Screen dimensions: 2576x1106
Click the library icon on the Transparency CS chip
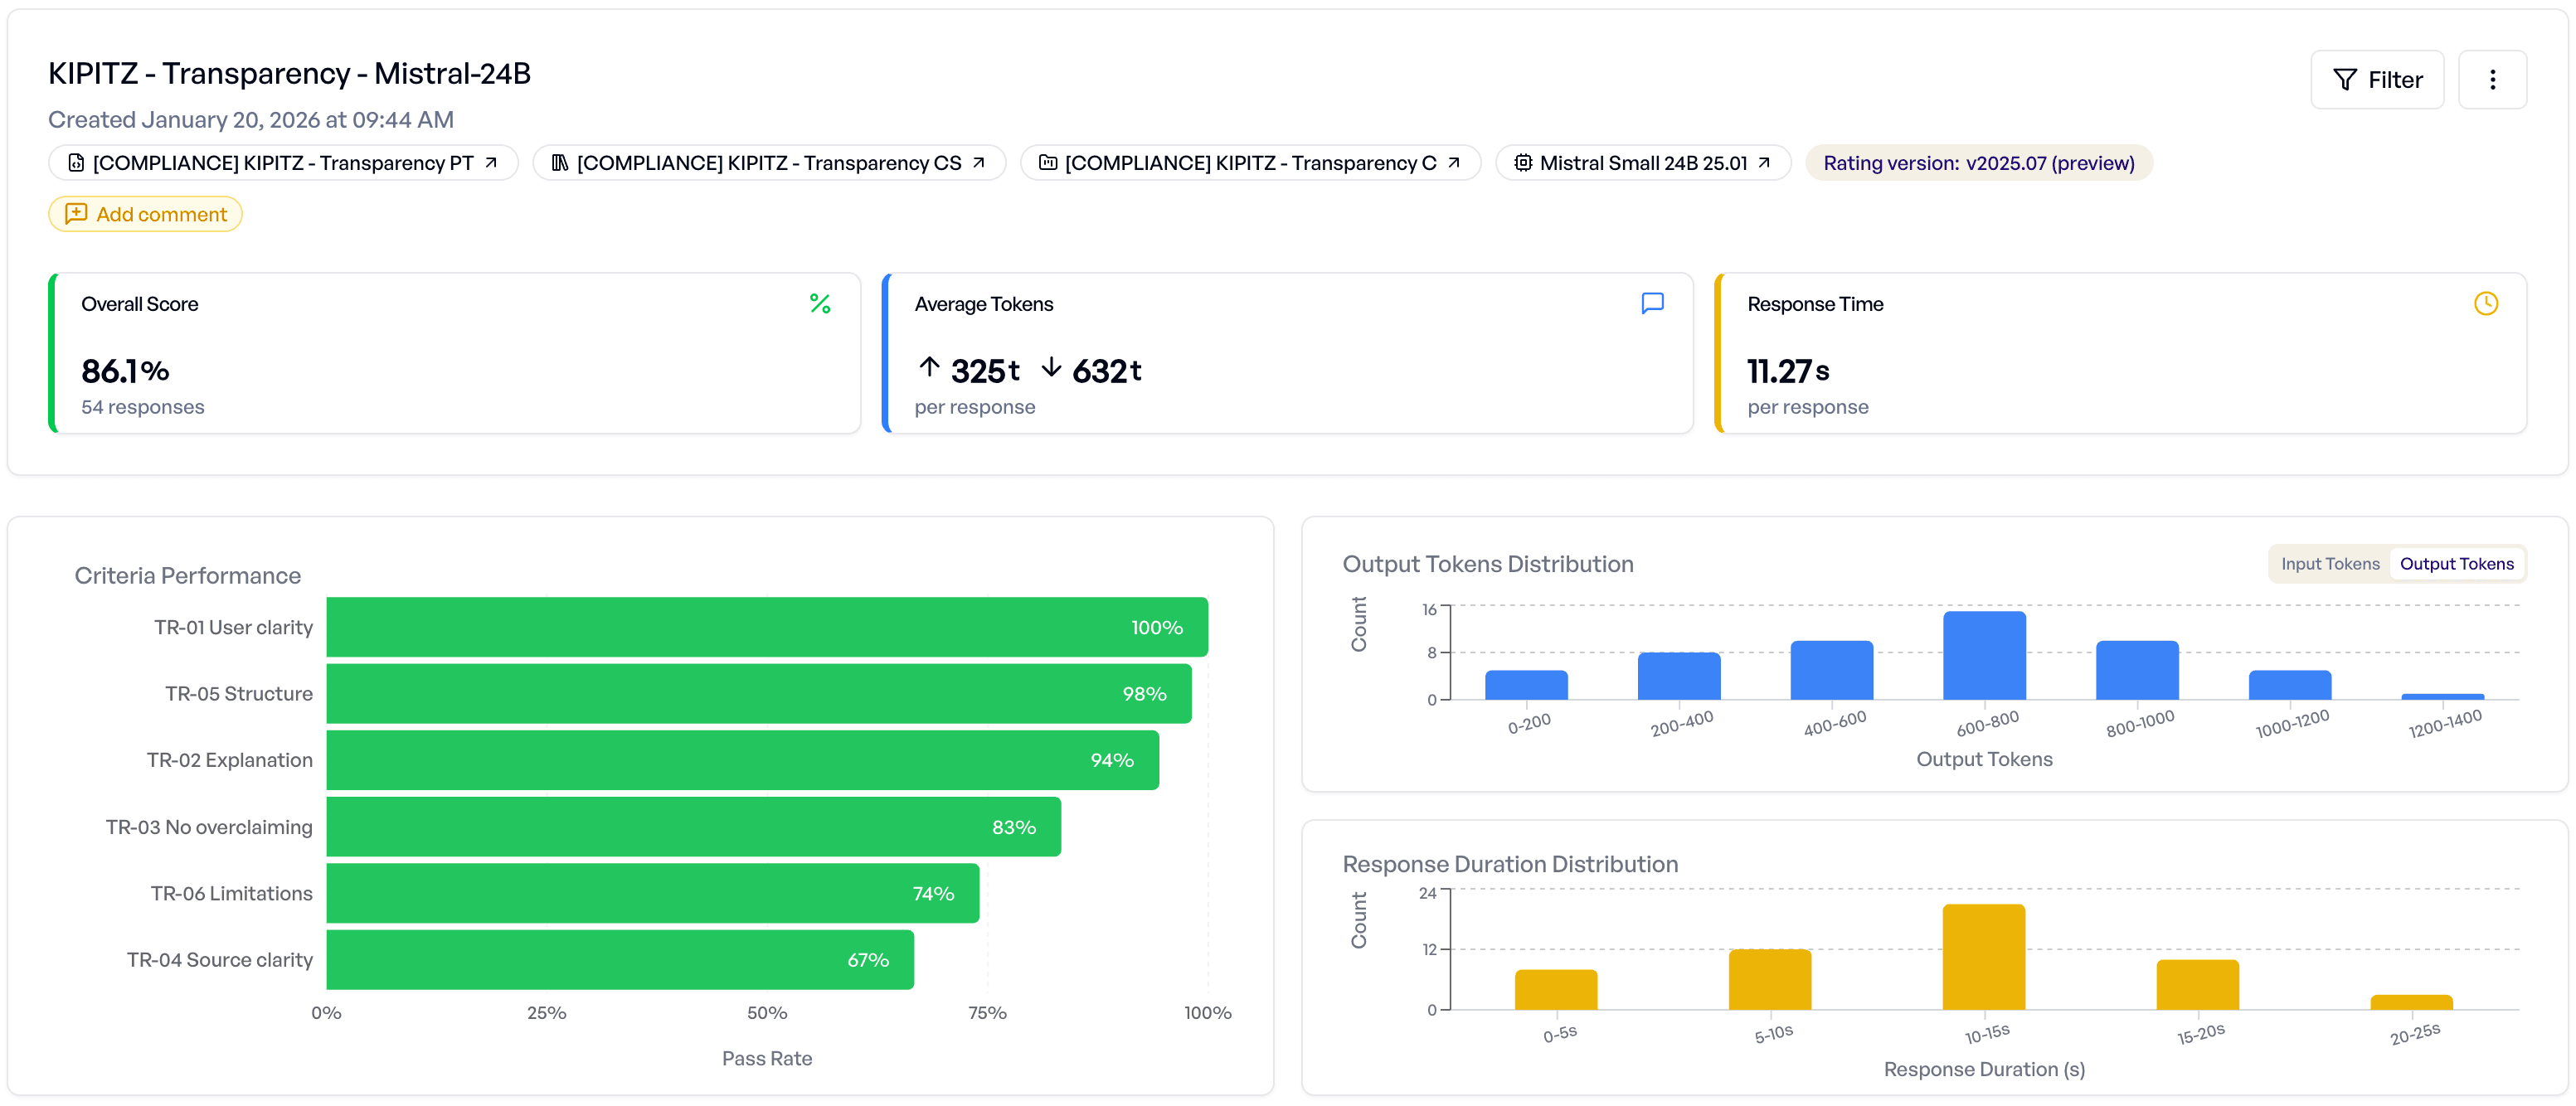pos(560,162)
